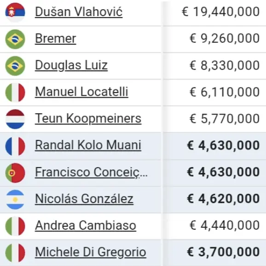Image resolution: width=266 pixels, height=266 pixels.
Task: Open Nicolás González player link
Action: (x=84, y=199)
